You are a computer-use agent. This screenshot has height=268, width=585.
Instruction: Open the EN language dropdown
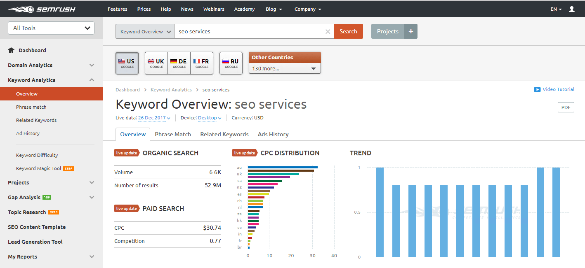556,9
